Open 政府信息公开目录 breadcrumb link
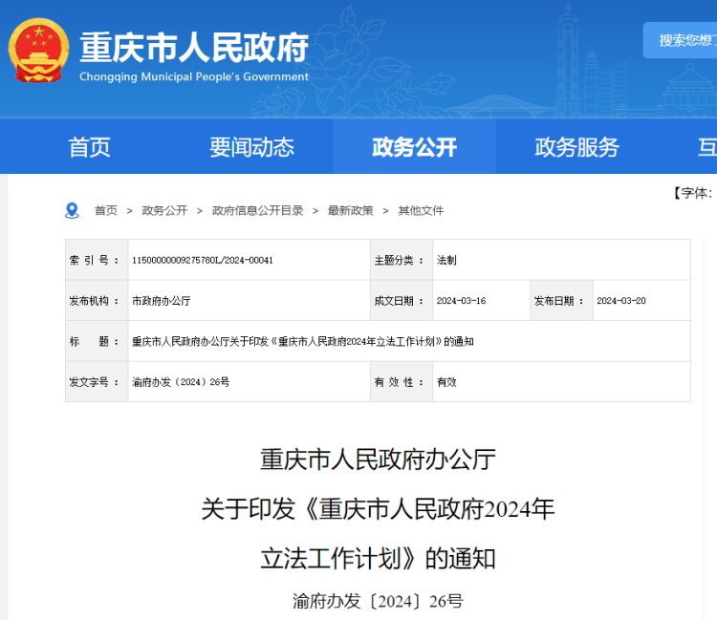Image resolution: width=717 pixels, height=620 pixels. 258,210
